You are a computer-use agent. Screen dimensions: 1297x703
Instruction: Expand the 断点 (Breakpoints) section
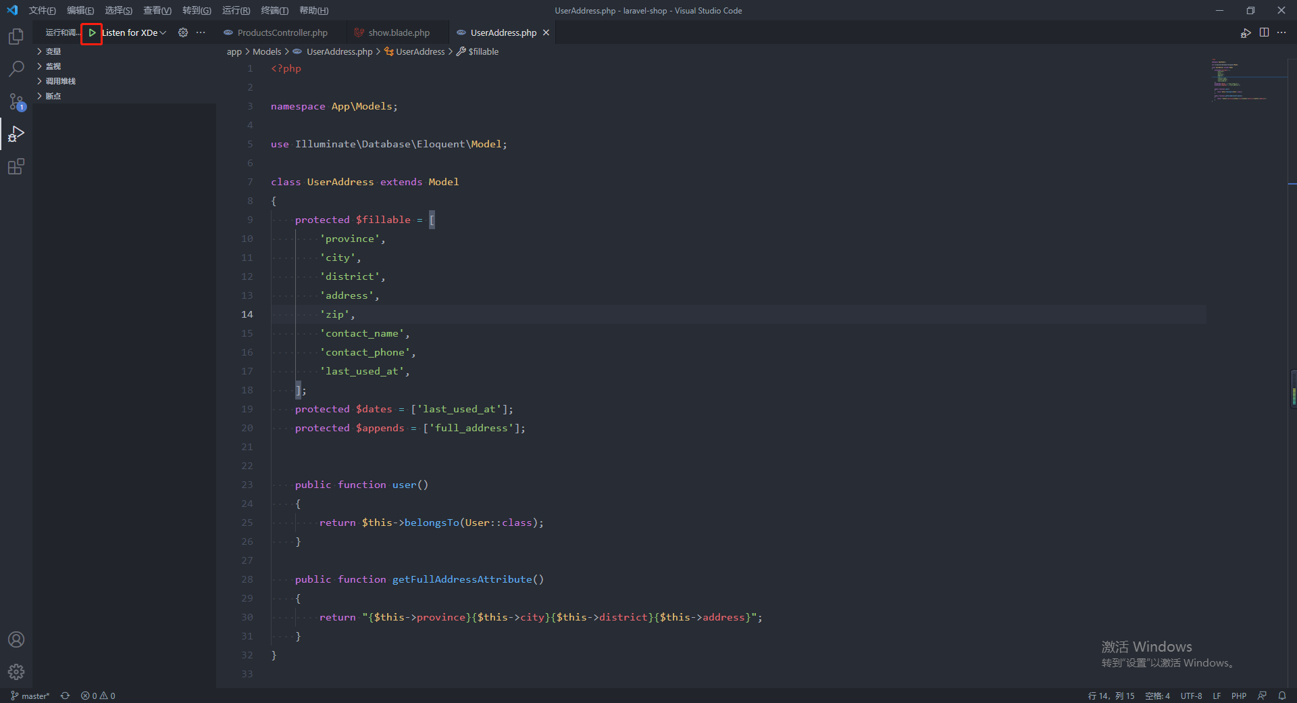point(53,96)
